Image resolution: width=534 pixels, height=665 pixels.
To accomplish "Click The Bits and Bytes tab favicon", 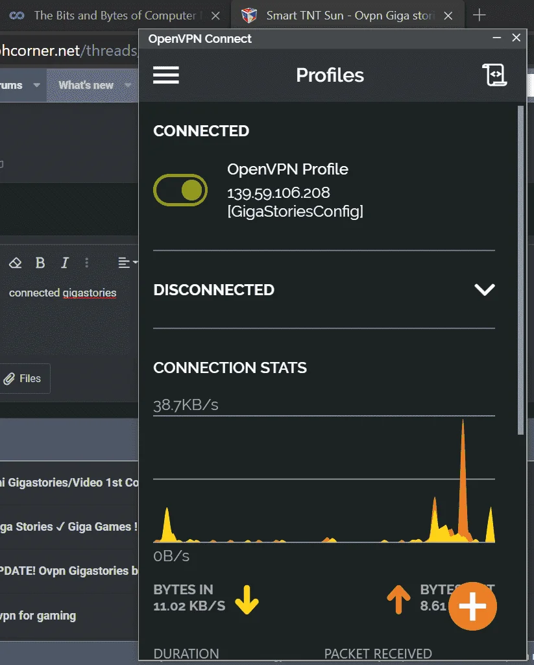I will [x=17, y=16].
